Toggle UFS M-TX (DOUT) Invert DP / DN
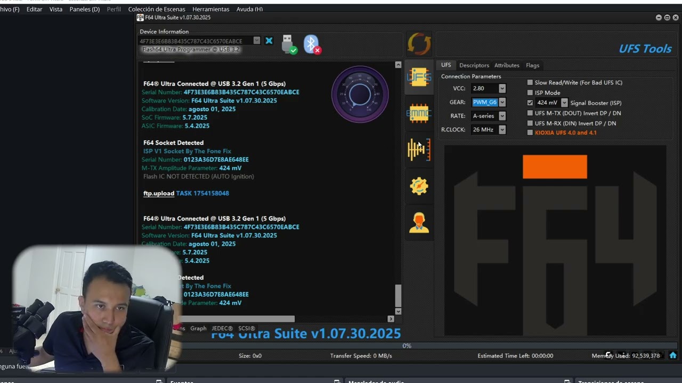This screenshot has height=383, width=682. 530,113
